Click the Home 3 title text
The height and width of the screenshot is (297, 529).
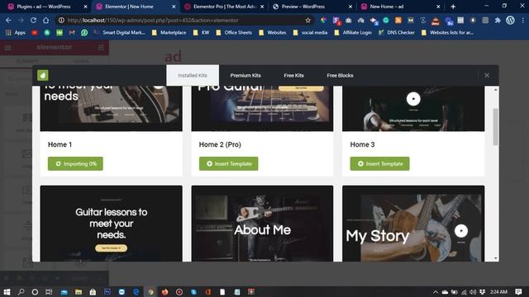click(x=362, y=144)
